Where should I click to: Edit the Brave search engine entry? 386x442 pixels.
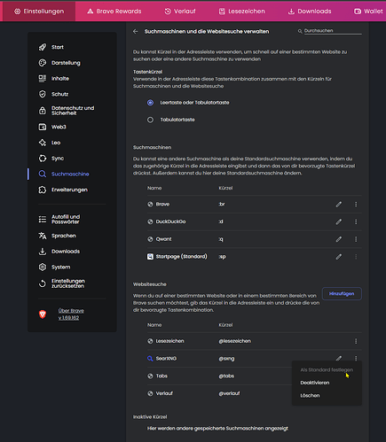coord(339,205)
